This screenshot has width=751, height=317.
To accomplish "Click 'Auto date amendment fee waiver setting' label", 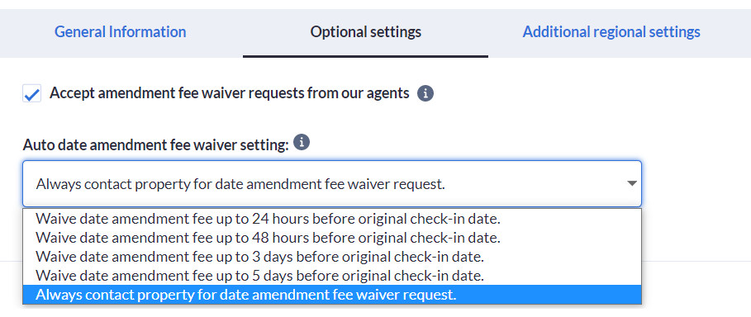I will (x=155, y=144).
